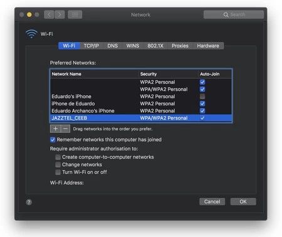Go to the Proxies tab
The width and height of the screenshot is (282, 237).
(x=180, y=46)
